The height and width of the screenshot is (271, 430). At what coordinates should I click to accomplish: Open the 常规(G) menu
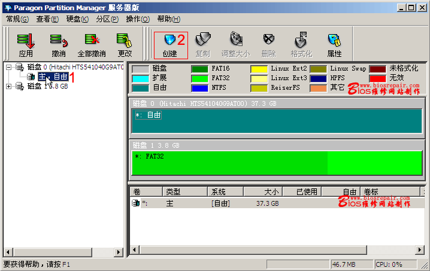(x=17, y=19)
